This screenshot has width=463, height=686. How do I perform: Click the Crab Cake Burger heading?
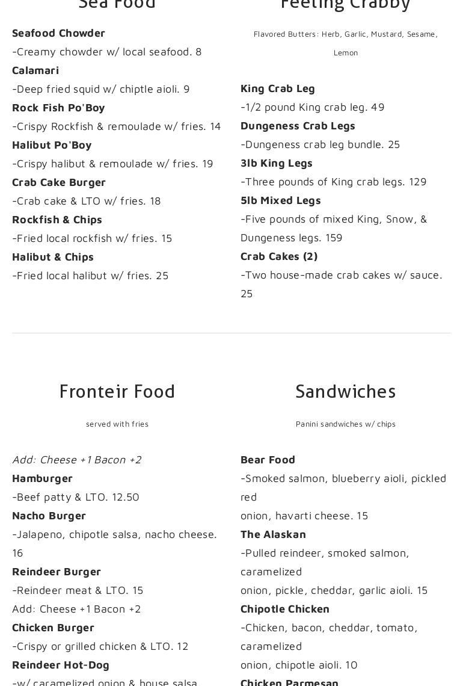pyautogui.click(x=59, y=183)
